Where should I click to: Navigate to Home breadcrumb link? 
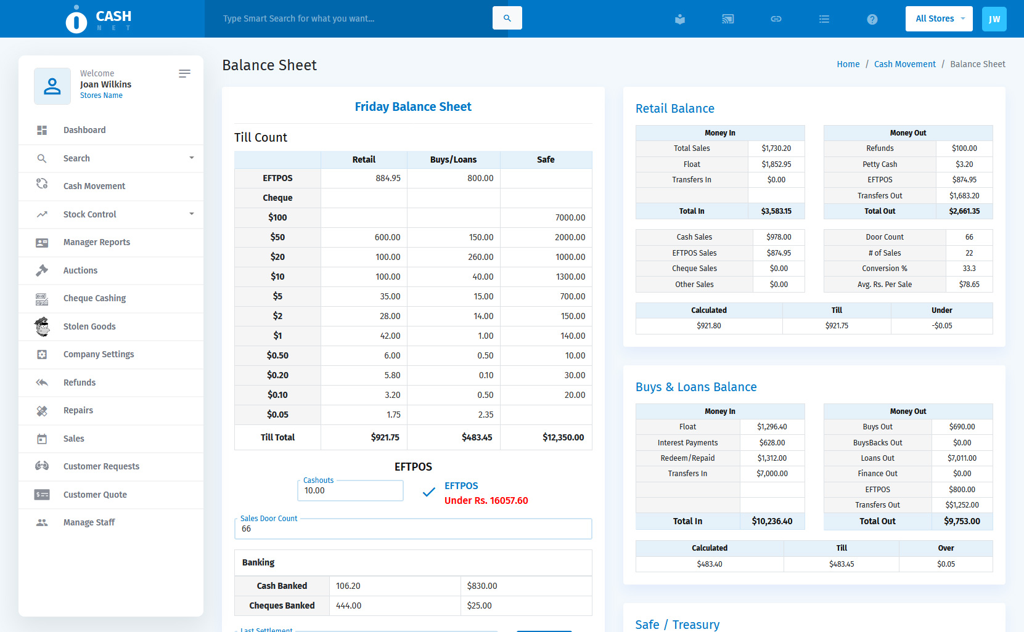click(848, 64)
